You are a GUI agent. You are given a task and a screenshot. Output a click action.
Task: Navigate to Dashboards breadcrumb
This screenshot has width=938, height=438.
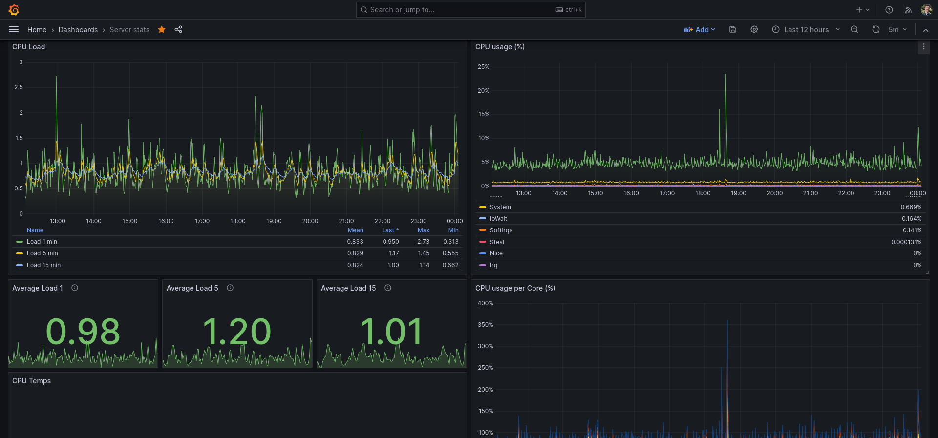click(x=78, y=30)
